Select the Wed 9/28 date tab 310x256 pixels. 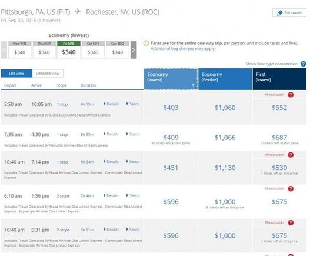point(20,49)
